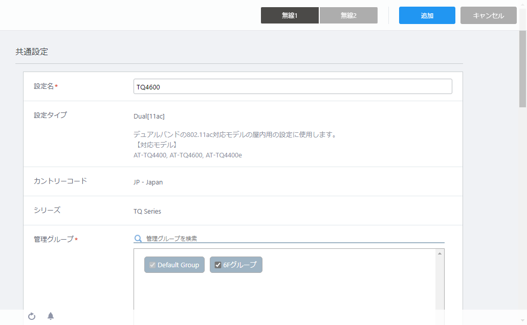The image size is (527, 325).
Task: Click the シリーズ label
Action: [x=47, y=210]
